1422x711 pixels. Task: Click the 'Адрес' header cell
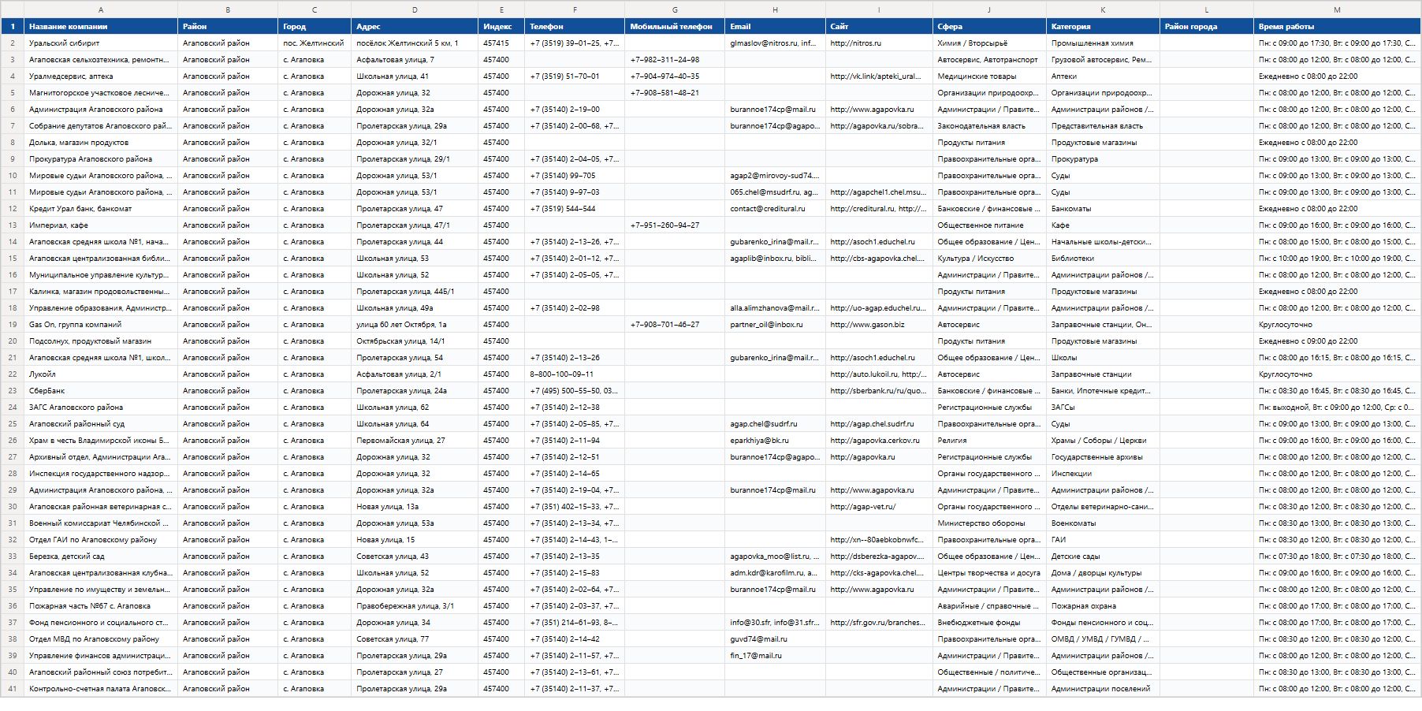[415, 27]
